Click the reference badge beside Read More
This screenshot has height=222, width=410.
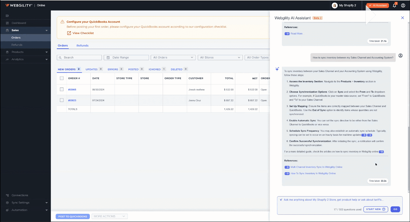287,34
